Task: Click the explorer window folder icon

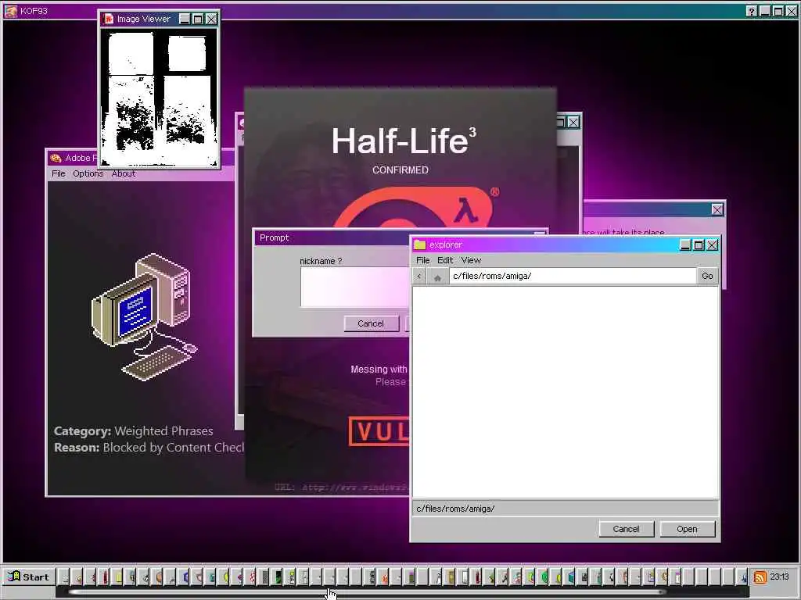Action: pyautogui.click(x=420, y=245)
